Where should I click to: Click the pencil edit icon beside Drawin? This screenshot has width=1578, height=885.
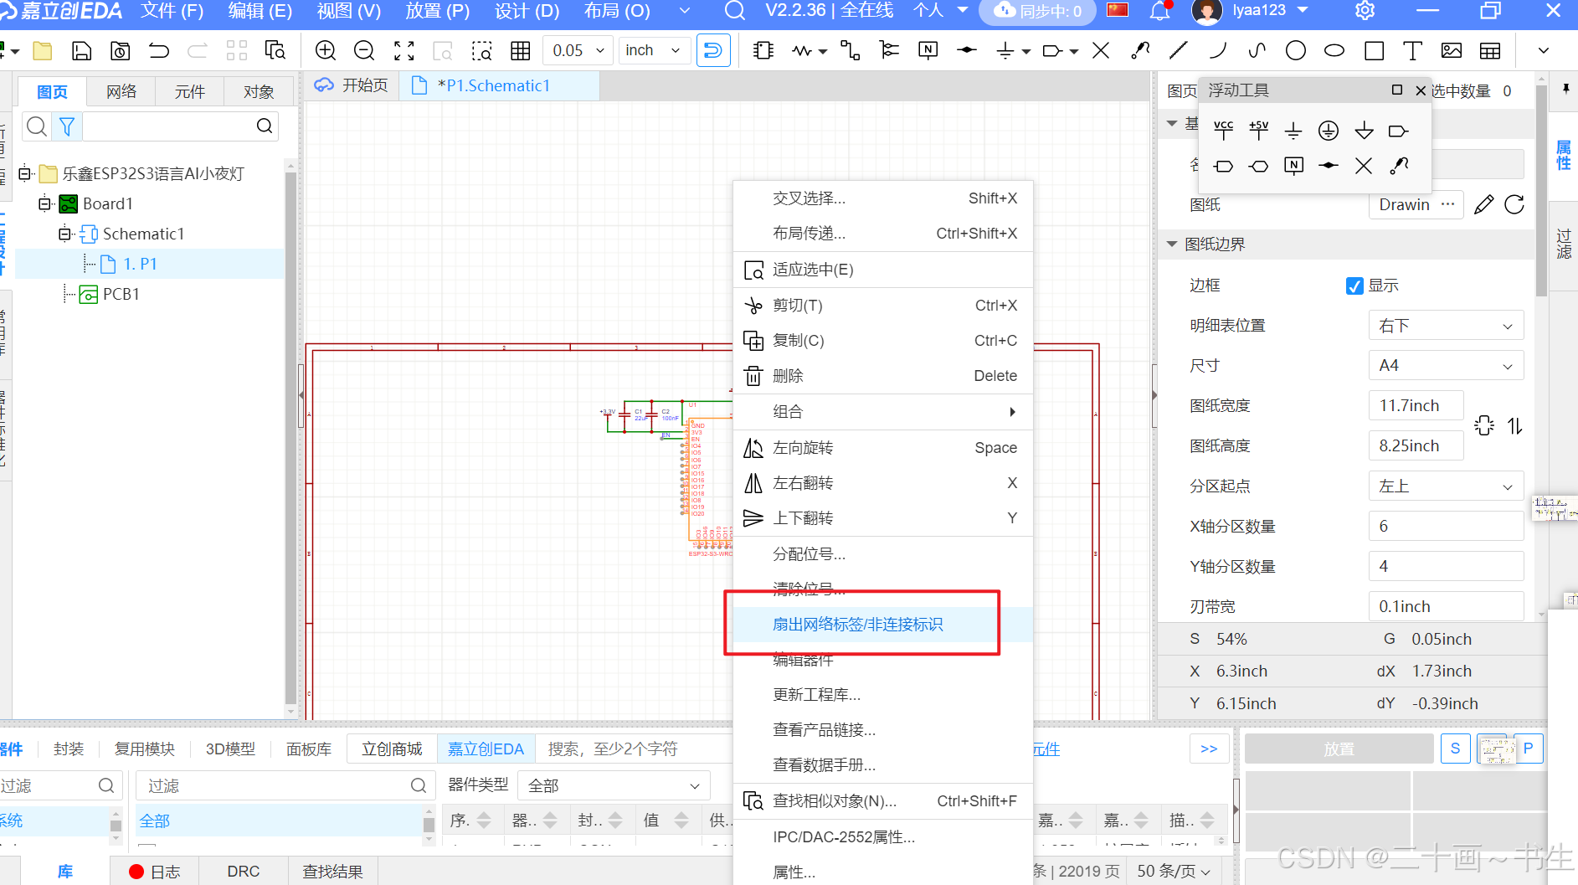(1483, 205)
